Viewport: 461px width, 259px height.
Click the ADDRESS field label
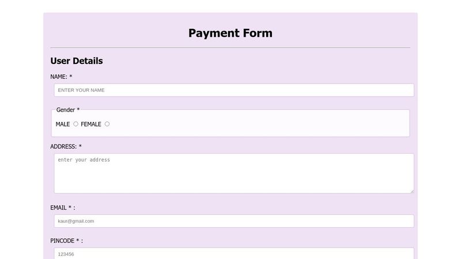pos(63,147)
